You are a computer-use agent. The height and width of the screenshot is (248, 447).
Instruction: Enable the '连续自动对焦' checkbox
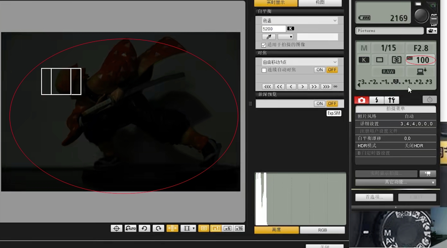(x=264, y=70)
